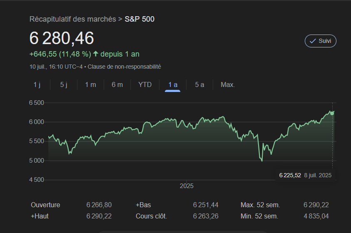Click the checkmark icon in the Suivi button
351x233 pixels.
point(313,41)
